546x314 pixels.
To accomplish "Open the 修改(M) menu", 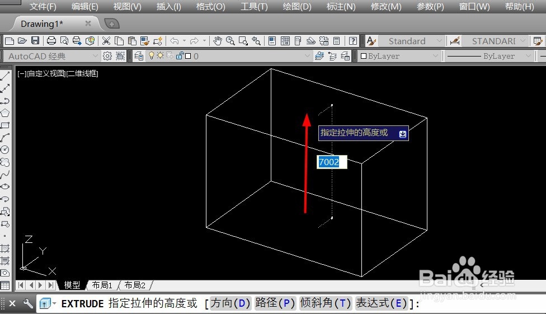I will pos(386,7).
